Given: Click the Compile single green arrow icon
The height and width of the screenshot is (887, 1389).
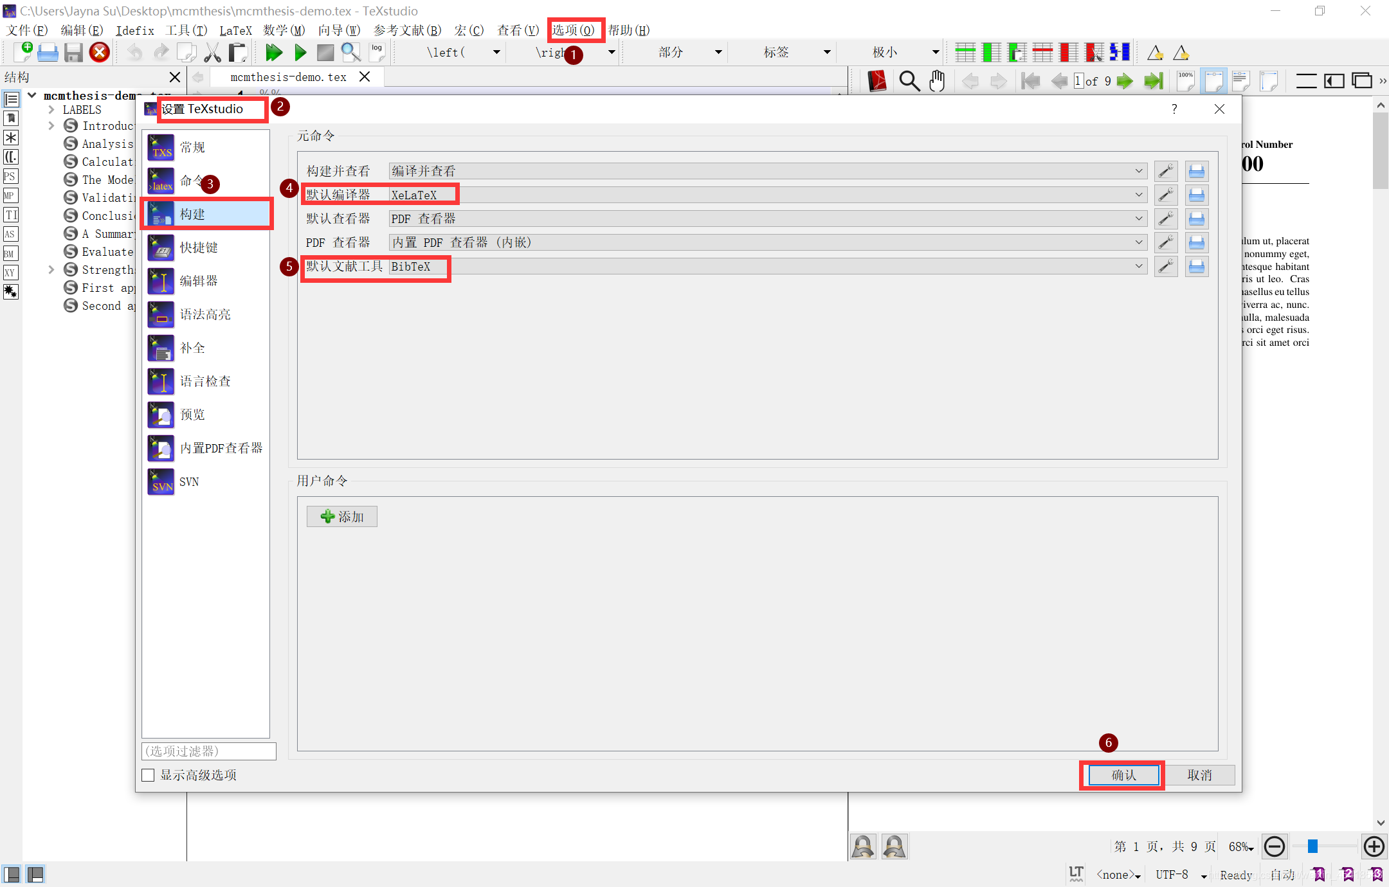Looking at the screenshot, I should point(300,52).
